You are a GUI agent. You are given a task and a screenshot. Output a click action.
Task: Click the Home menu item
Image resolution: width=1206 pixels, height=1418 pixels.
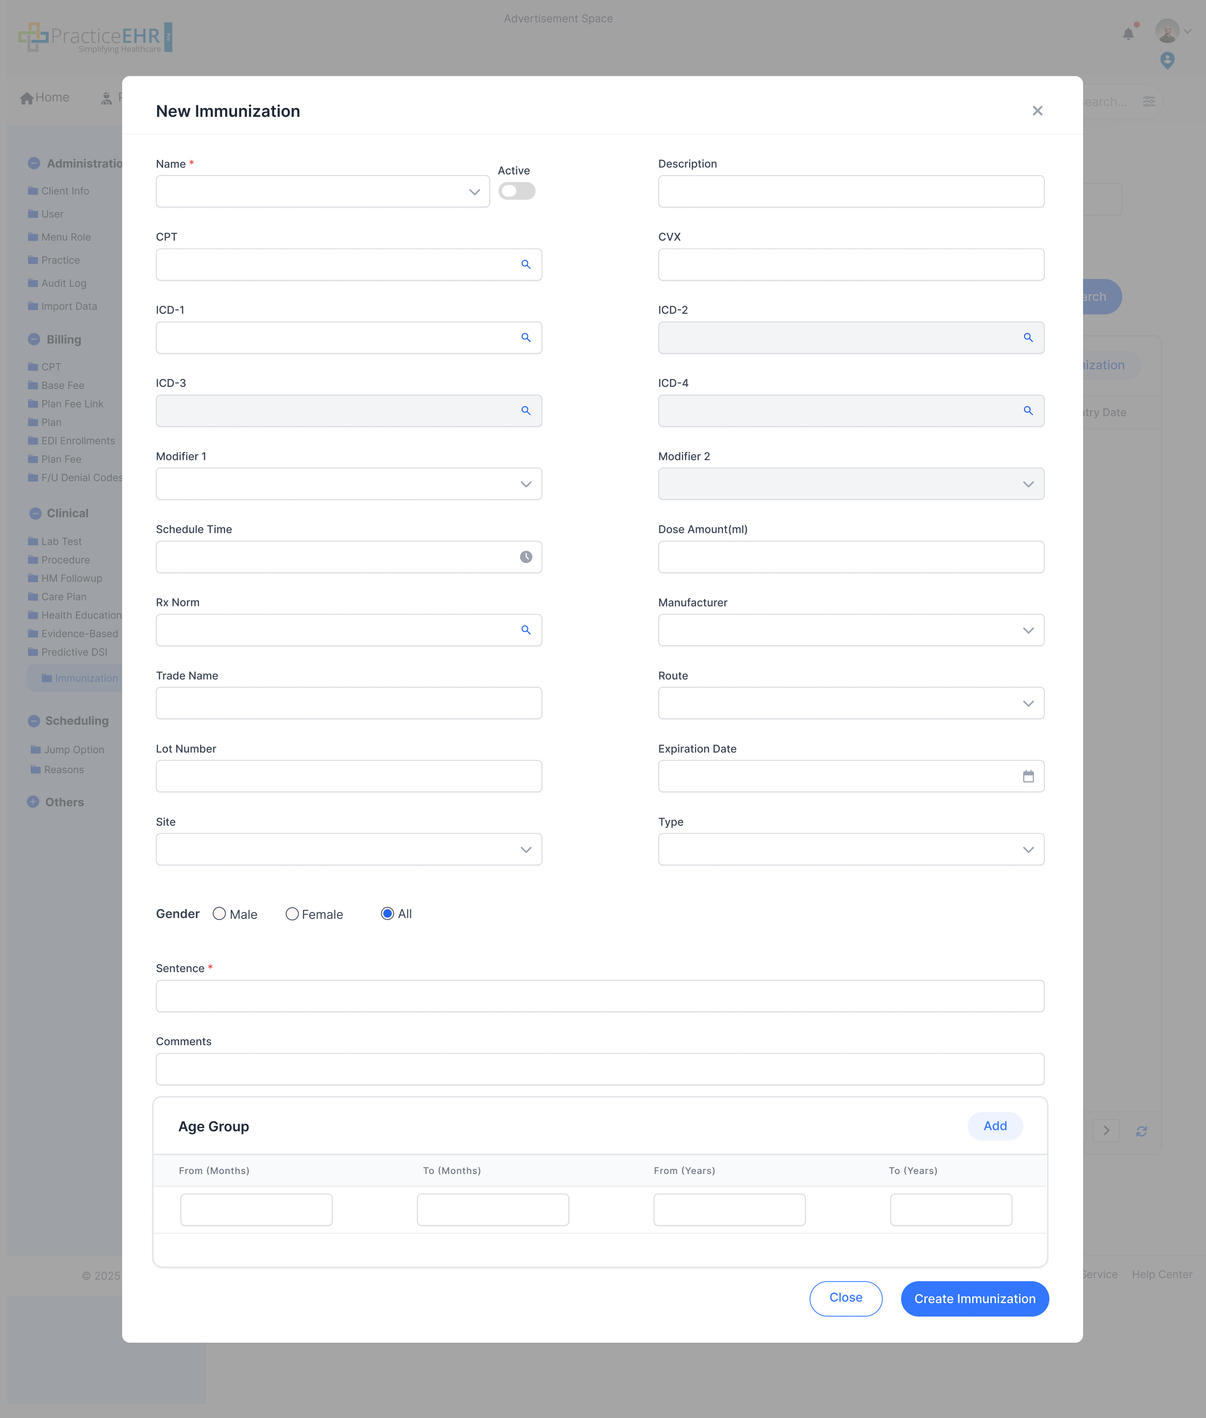[45, 97]
